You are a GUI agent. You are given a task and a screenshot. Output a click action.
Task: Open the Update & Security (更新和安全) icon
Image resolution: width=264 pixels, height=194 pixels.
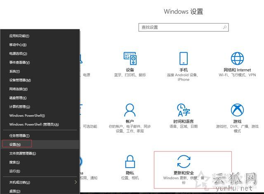(x=184, y=161)
